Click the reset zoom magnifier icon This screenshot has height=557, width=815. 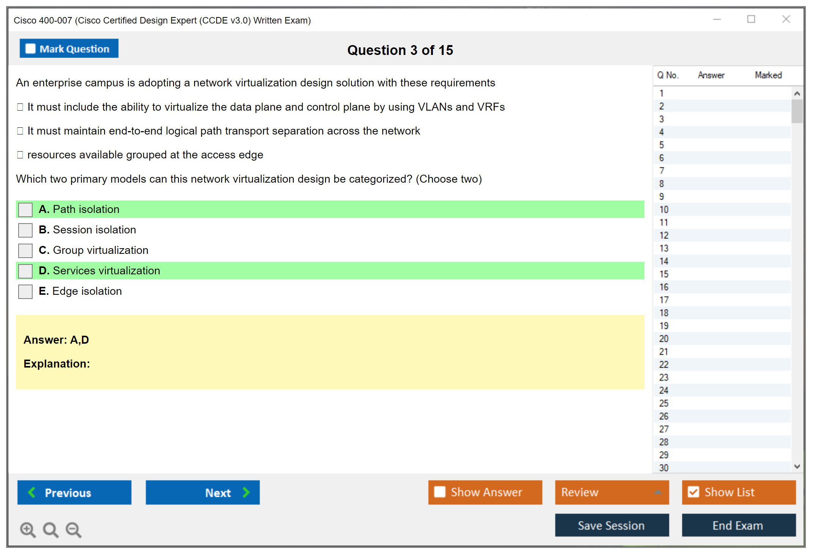pyautogui.click(x=50, y=529)
